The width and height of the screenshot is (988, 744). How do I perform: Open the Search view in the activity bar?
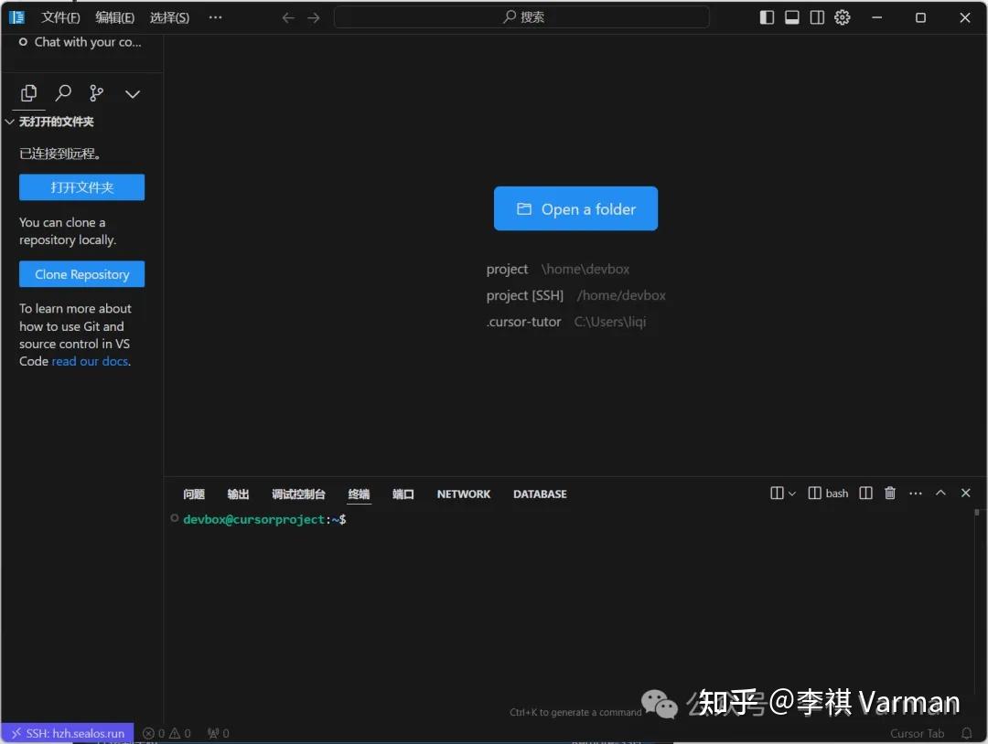(x=63, y=92)
